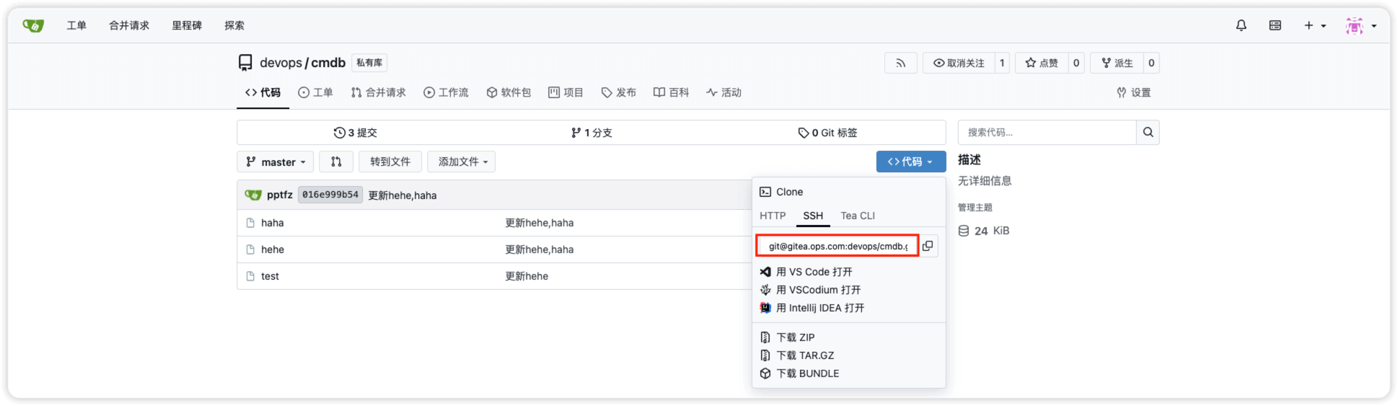The height and width of the screenshot is (406, 1398).
Task: Switch to the 代码 repository tab
Action: 263,92
